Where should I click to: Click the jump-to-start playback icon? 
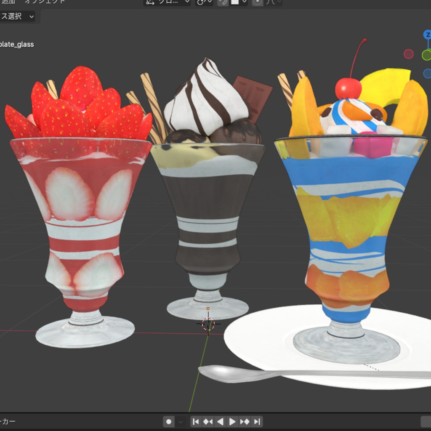(196, 421)
